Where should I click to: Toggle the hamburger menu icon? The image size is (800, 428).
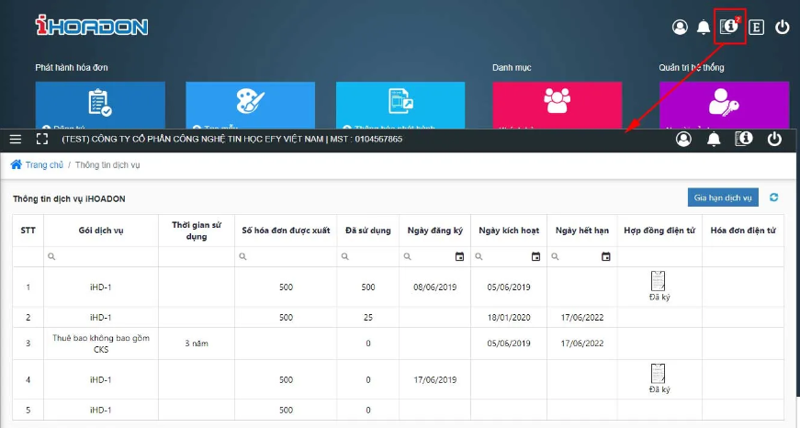coord(16,140)
